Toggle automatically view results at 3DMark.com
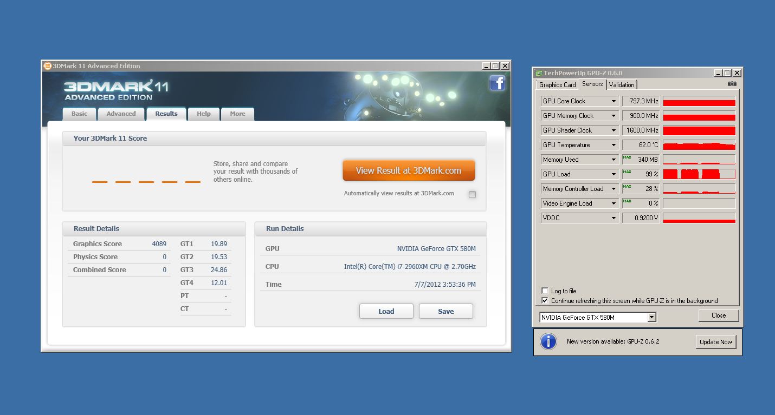 [472, 194]
